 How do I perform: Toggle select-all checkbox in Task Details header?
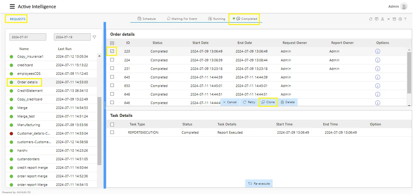click(x=112, y=124)
